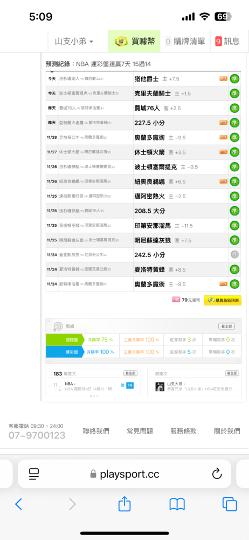Image resolution: width=249 pixels, height=540 pixels.
Task: Tap the playsport.cc address bar
Action: click(x=124, y=474)
